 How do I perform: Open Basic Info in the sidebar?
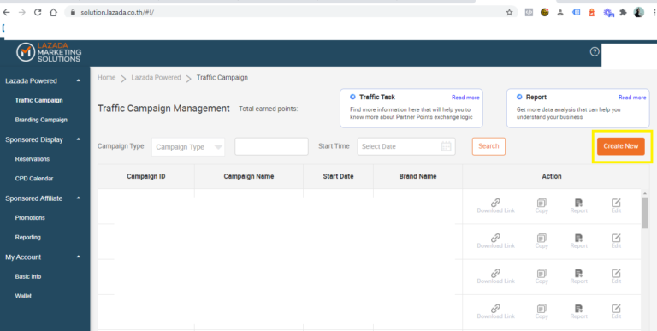click(x=28, y=276)
